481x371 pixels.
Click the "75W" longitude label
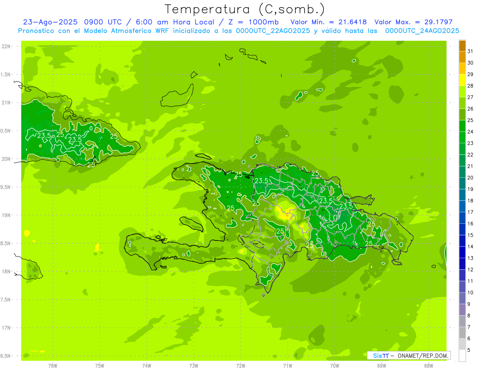coord(99,366)
